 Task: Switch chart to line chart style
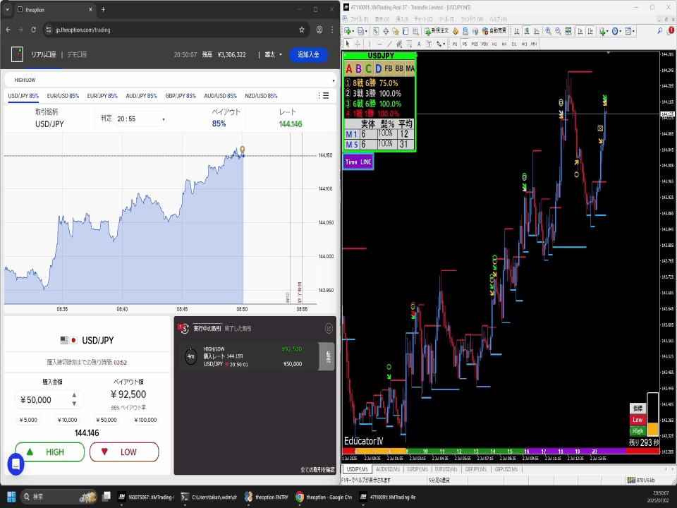tap(537, 31)
